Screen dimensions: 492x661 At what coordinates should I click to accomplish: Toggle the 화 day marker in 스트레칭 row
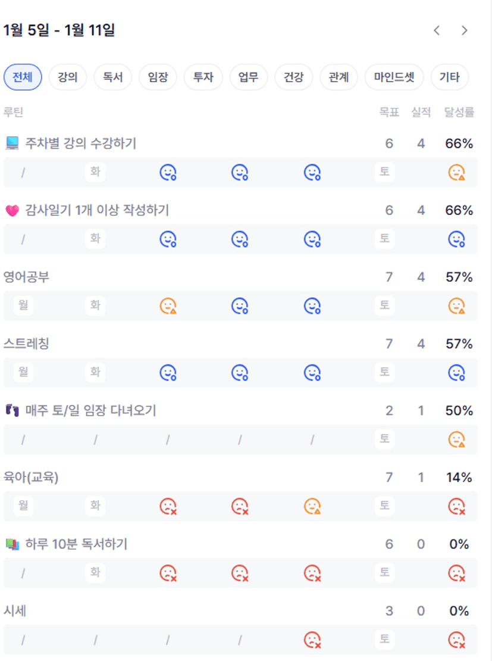[x=95, y=373]
